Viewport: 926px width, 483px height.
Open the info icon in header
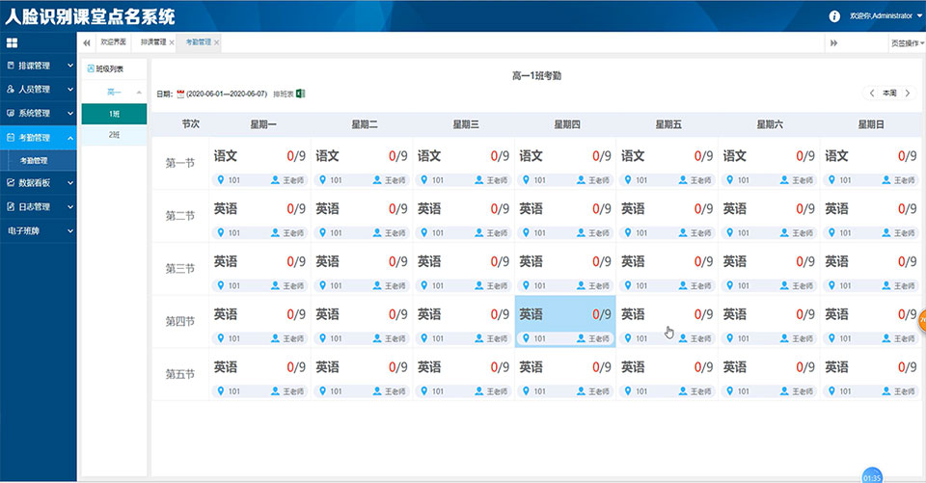(833, 16)
